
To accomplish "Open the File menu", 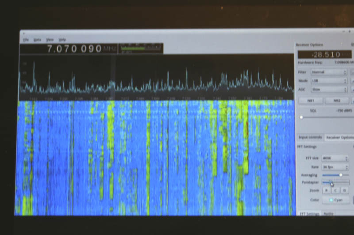I will 26,40.
